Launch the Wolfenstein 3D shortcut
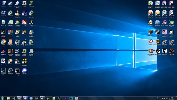 tap(10, 43)
